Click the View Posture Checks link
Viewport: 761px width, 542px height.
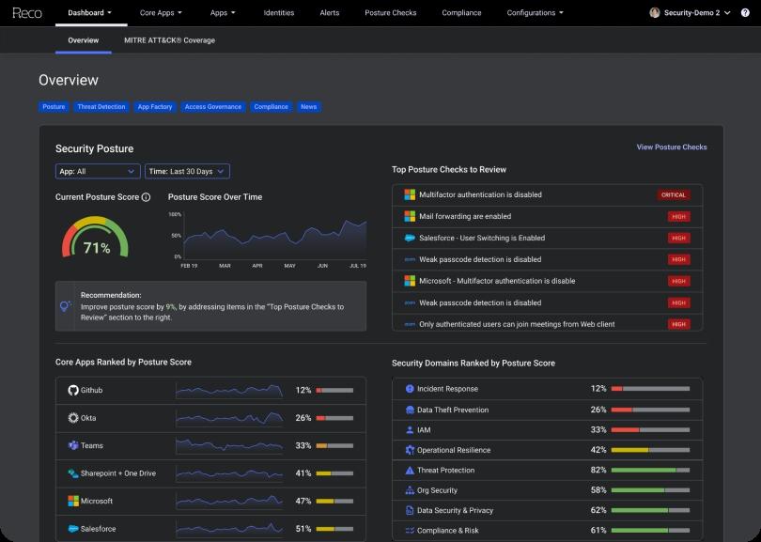(671, 147)
